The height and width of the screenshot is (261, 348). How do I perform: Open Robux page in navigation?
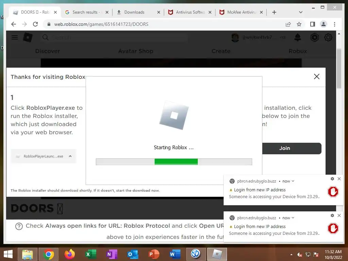click(x=298, y=51)
